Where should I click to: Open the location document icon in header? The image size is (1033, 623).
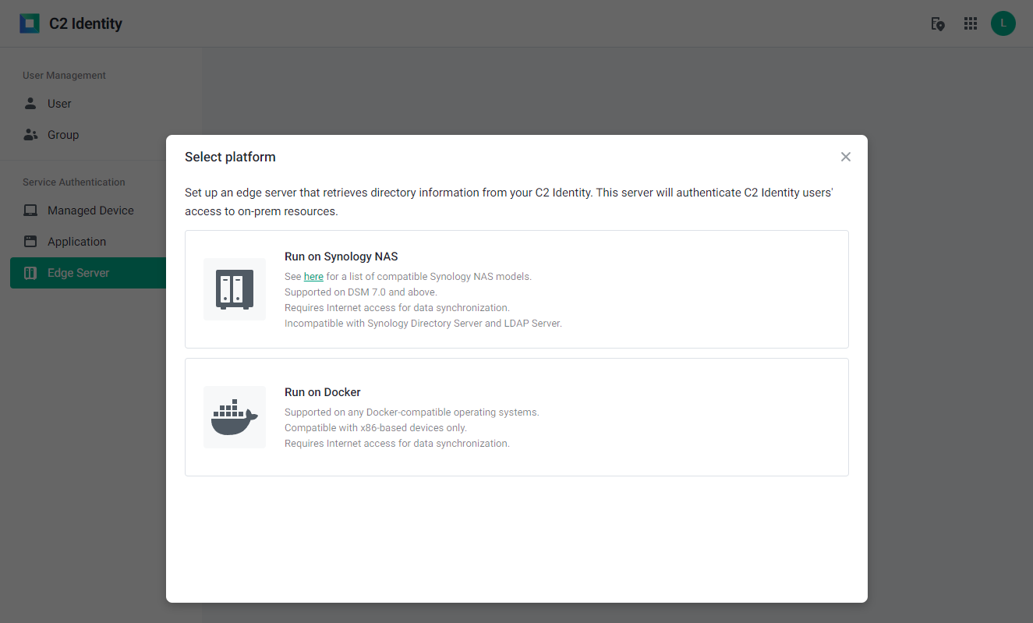pos(938,23)
